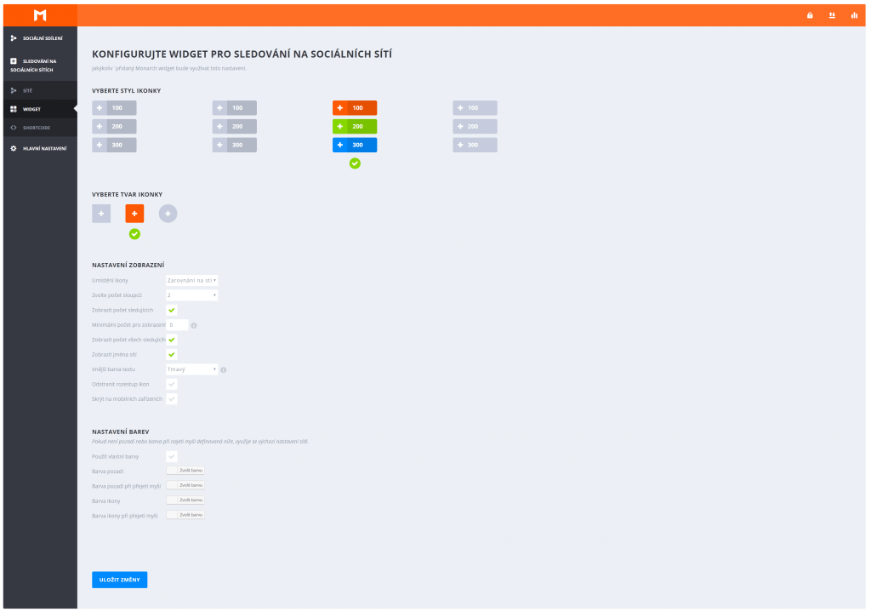Click the plus icon beside Sledování na sociálních sítích
Viewport: 871px width, 612px height.
pos(14,61)
